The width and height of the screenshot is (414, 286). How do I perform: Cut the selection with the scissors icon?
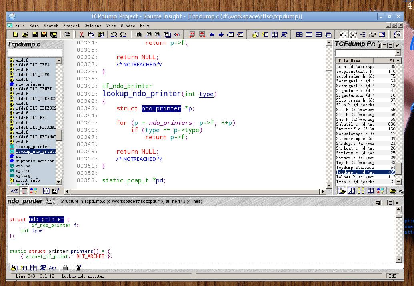coord(82,34)
